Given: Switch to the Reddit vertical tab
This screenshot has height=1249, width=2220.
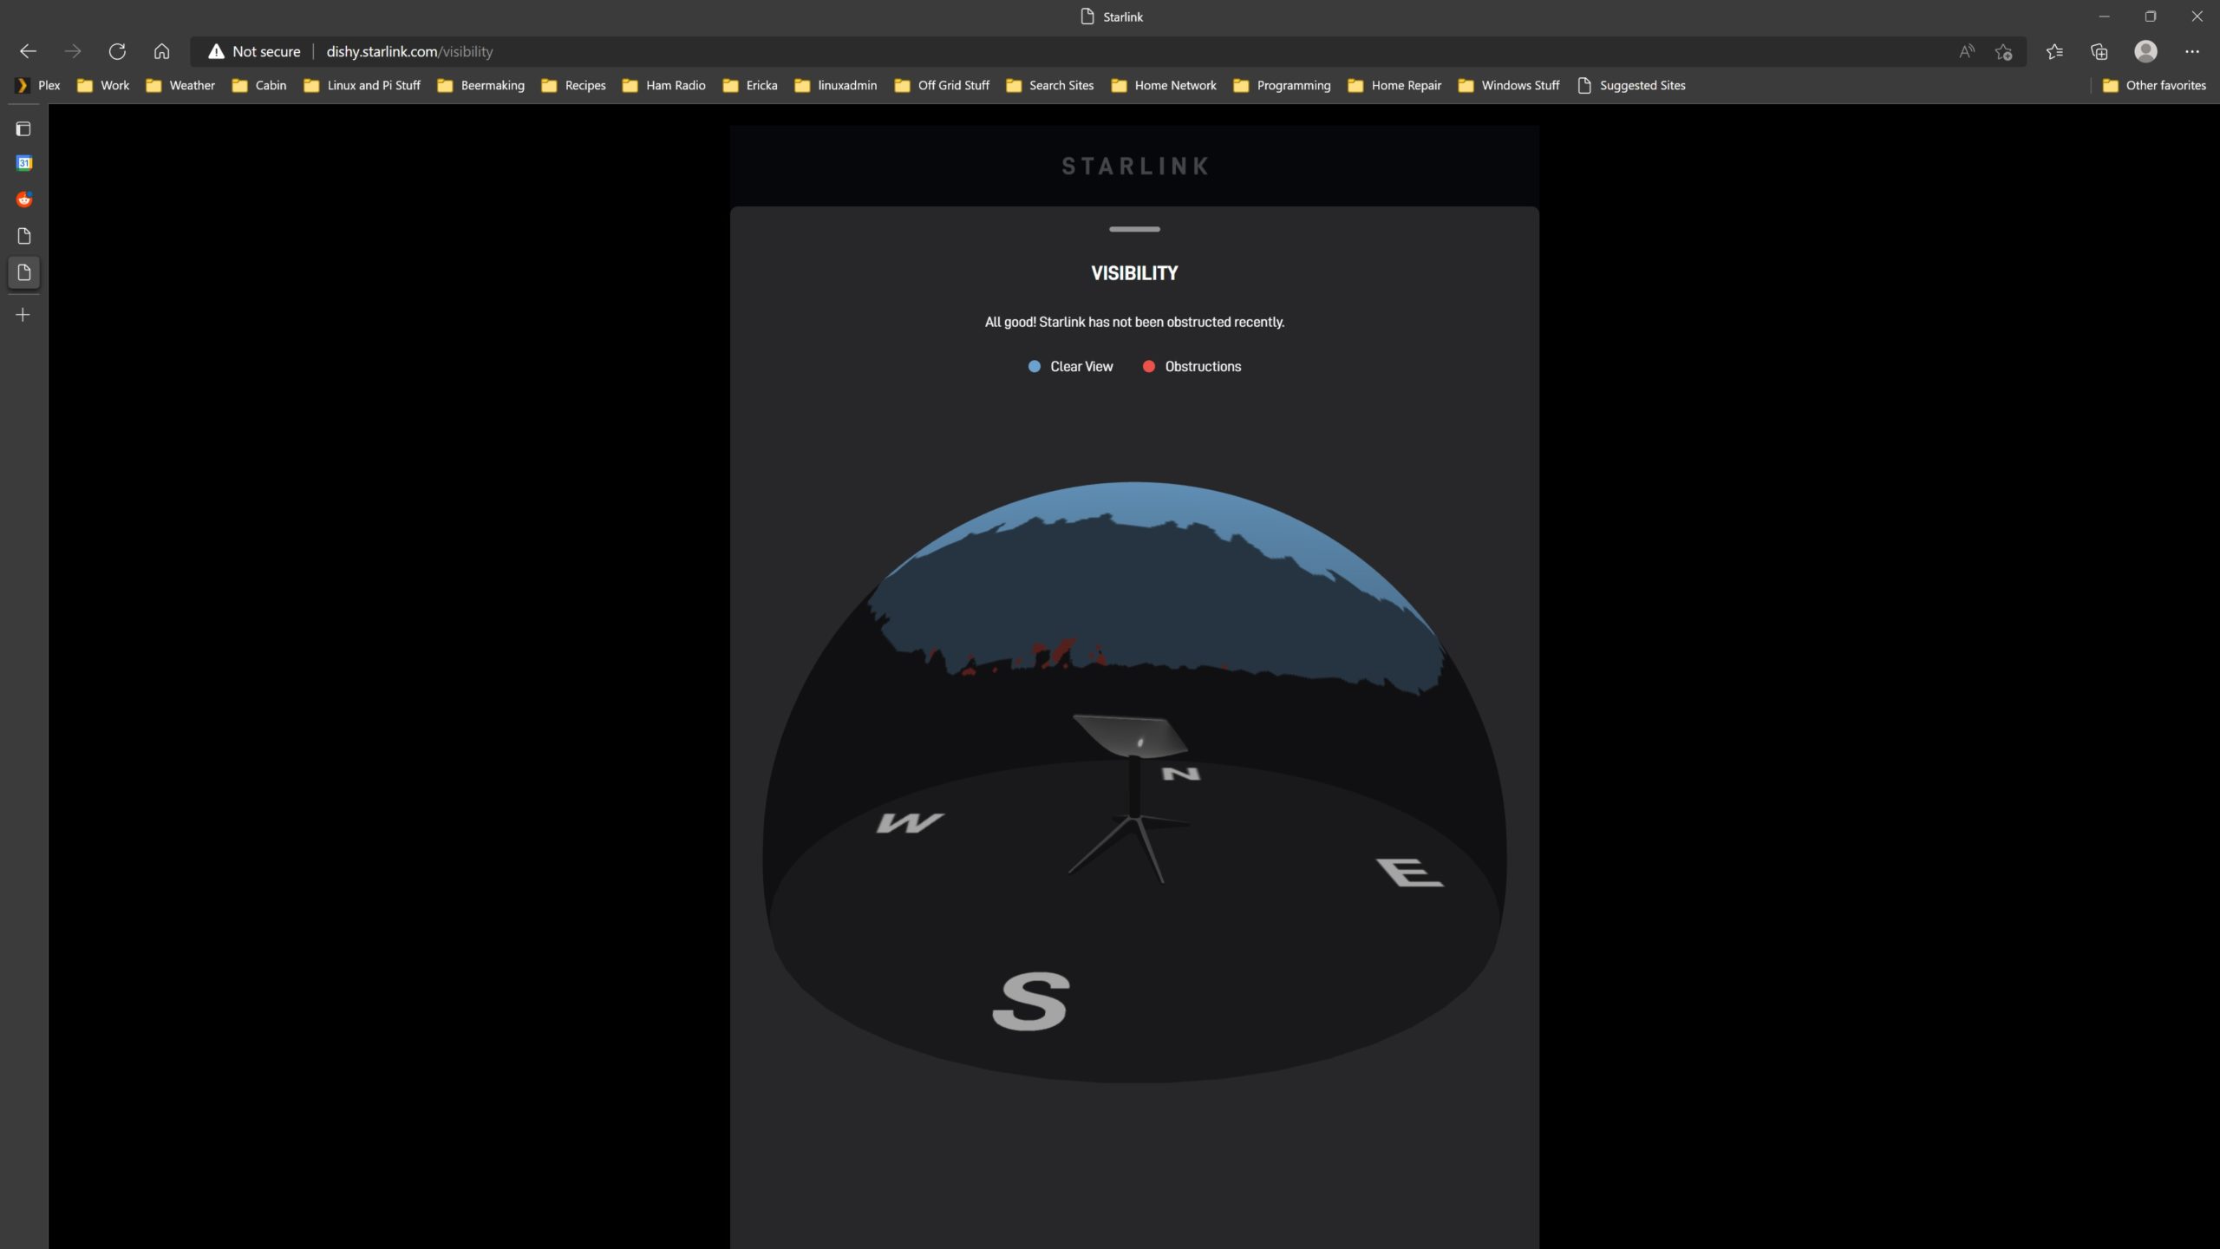Looking at the screenshot, I should click(23, 199).
